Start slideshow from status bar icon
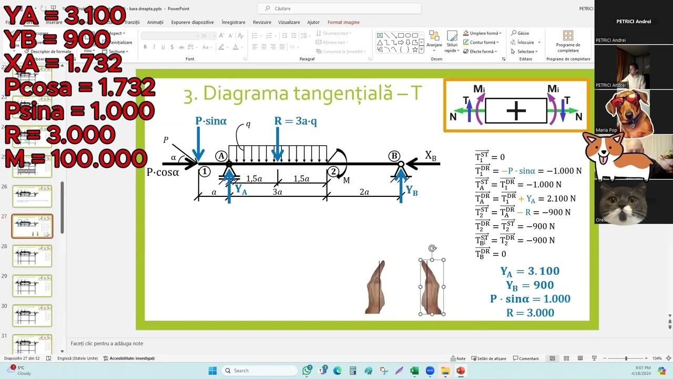Screen dimensions: 673x379 594,358
